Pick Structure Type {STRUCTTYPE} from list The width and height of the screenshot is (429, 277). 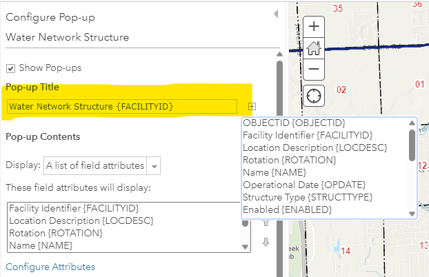pos(308,197)
